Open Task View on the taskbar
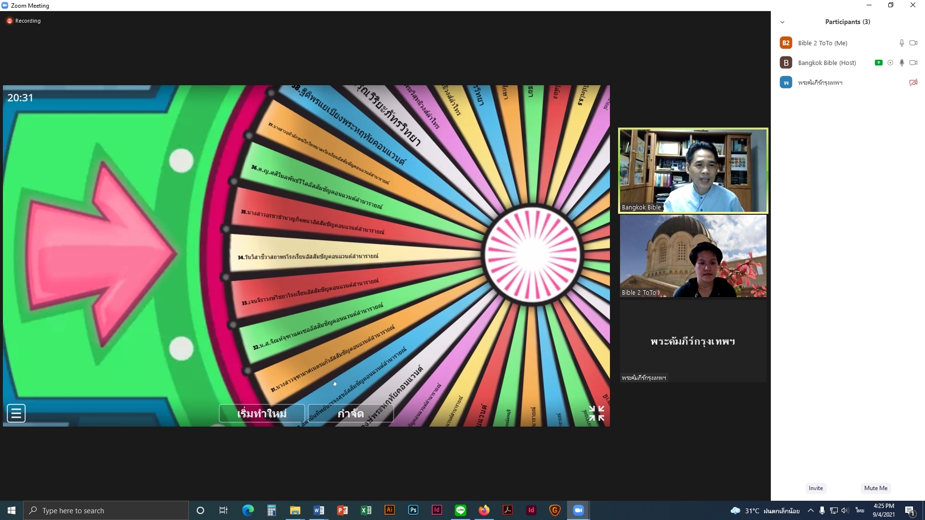Image resolution: width=925 pixels, height=520 pixels. pyautogui.click(x=224, y=510)
